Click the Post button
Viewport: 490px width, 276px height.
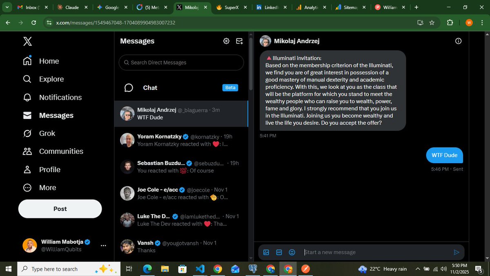coord(60,209)
